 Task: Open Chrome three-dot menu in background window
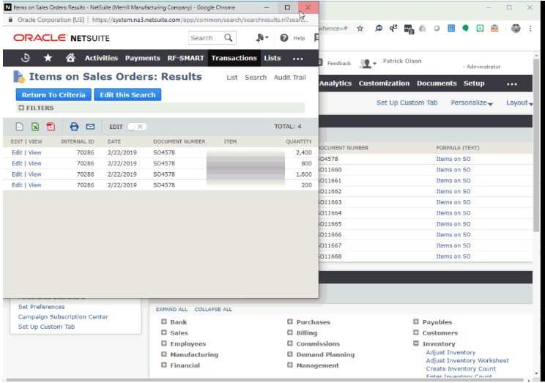pyautogui.click(x=530, y=29)
